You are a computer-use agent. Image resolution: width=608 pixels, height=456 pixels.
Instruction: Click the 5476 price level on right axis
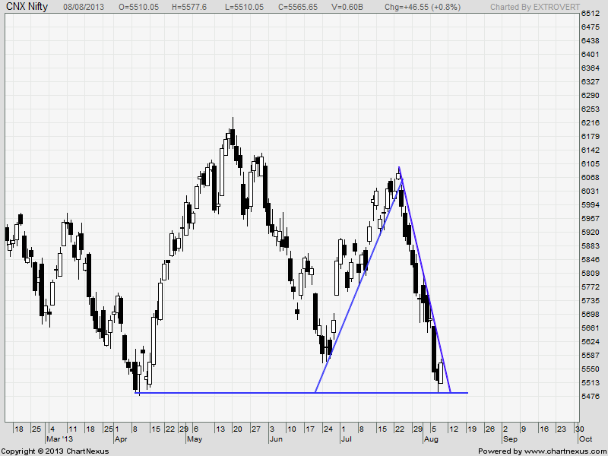click(590, 396)
